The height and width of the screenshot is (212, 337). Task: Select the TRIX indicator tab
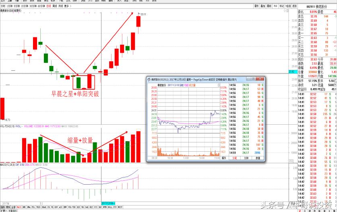tap(38, 207)
